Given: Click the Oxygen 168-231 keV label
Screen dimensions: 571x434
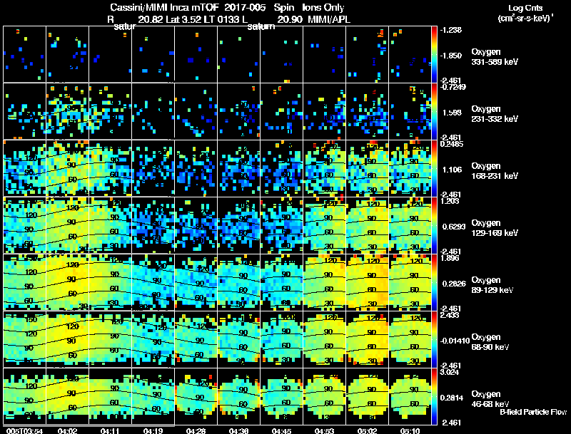Looking at the screenshot, I should [495, 171].
